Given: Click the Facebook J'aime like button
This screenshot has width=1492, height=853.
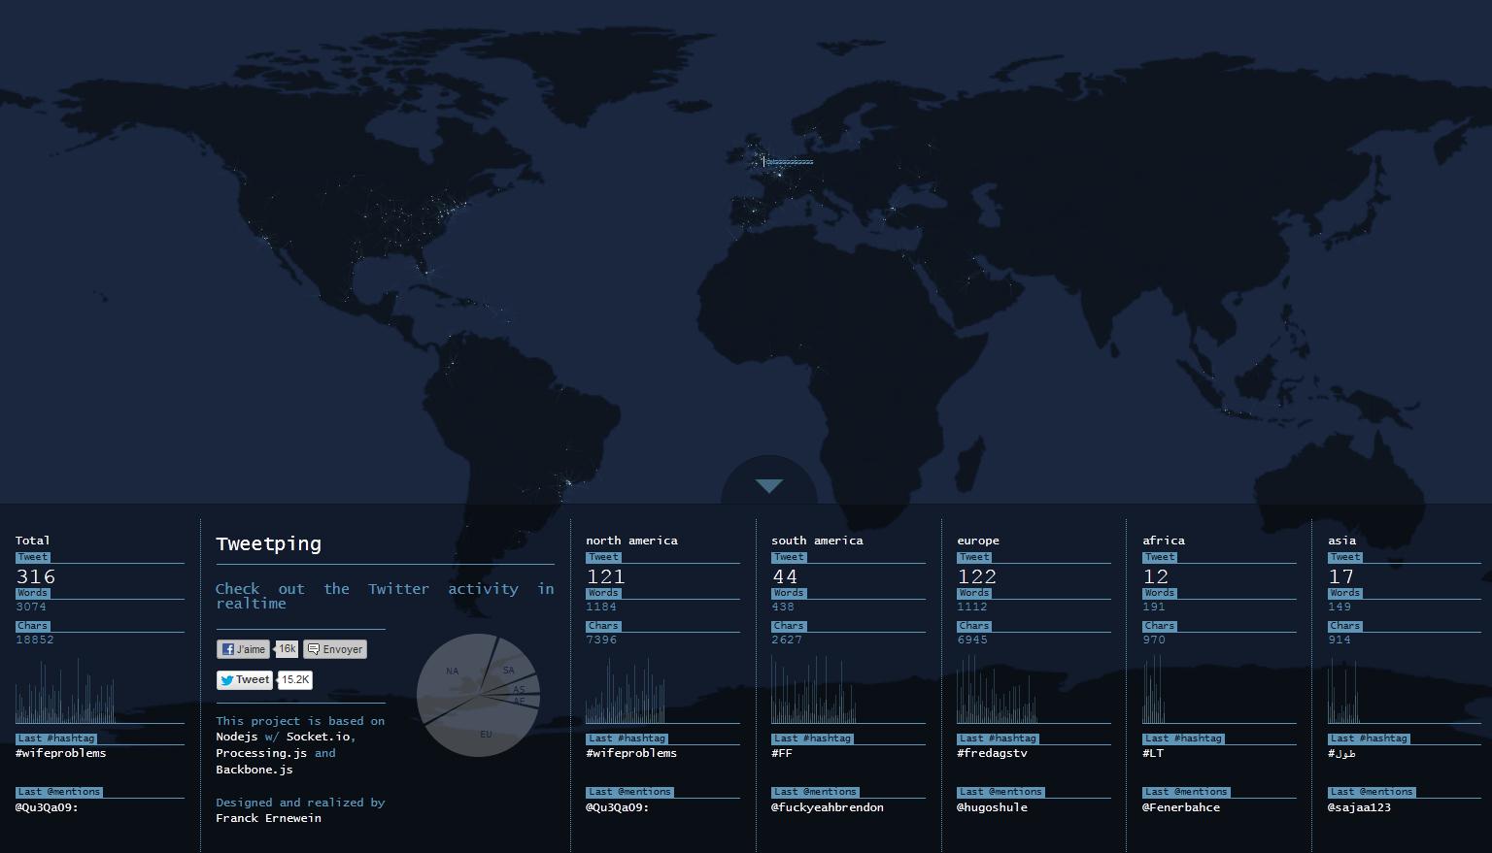Looking at the screenshot, I should [244, 649].
